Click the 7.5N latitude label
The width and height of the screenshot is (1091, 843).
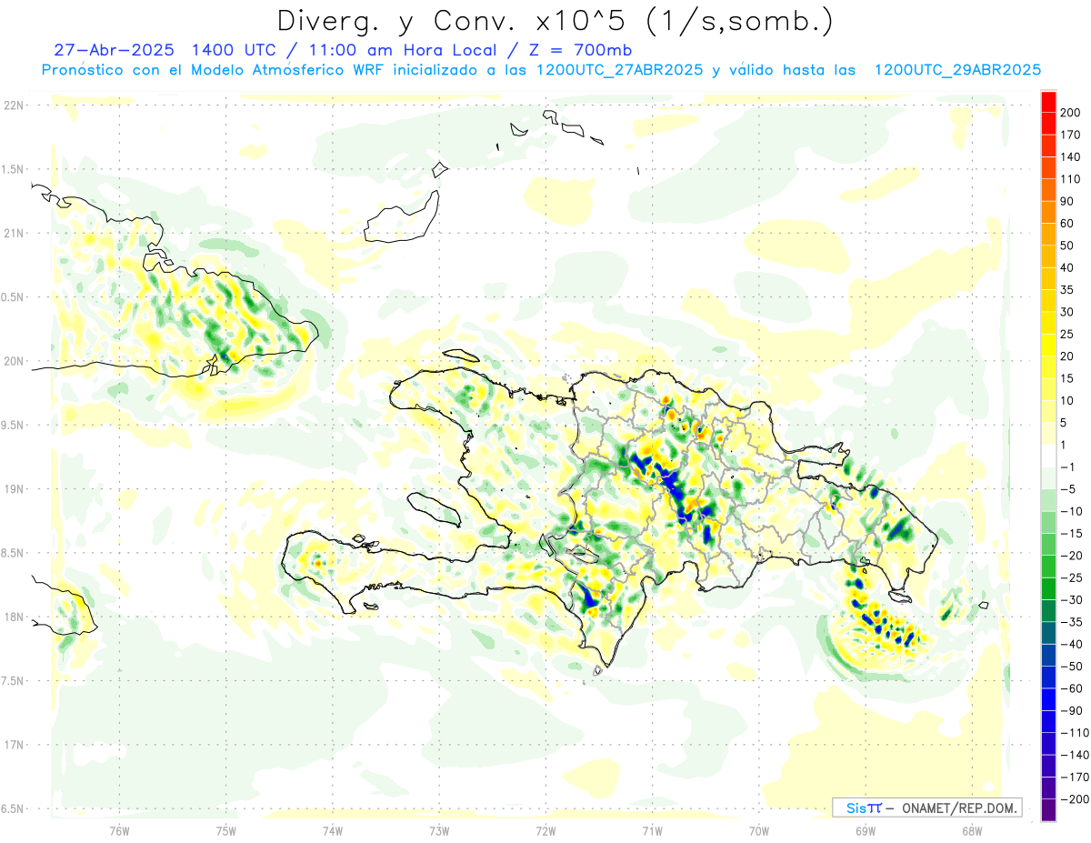pos(13,680)
